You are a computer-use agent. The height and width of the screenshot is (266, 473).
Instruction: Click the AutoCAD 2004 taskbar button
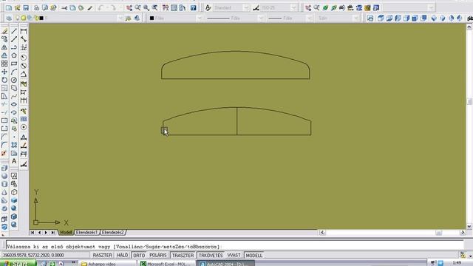[x=225, y=264]
